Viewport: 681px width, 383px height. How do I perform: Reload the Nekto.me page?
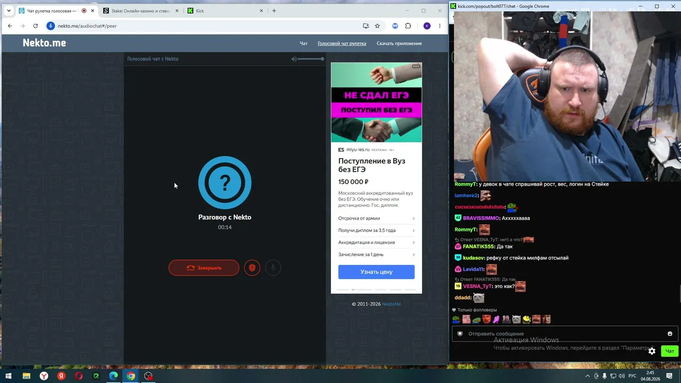tap(35, 26)
